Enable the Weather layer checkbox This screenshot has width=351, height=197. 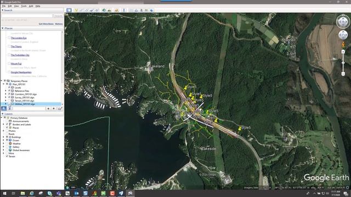click(7, 143)
